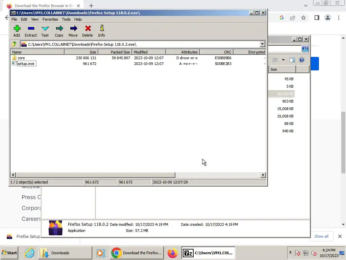Select the core folder row
Image resolution: width=346 pixels, height=260 pixels.
tap(138, 58)
